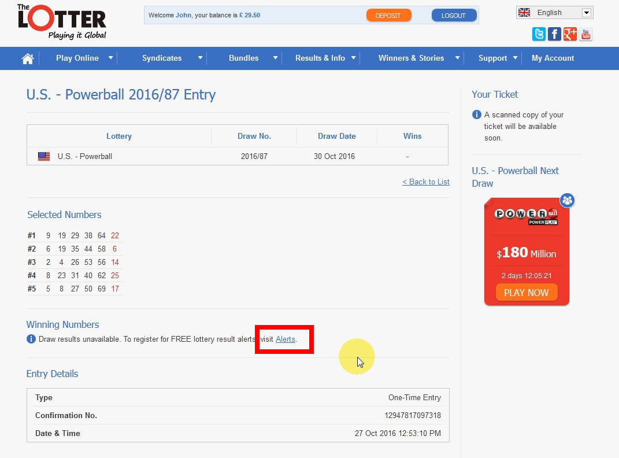619x458 pixels.
Task: Open the Winners & Stories menu
Action: pos(411,58)
